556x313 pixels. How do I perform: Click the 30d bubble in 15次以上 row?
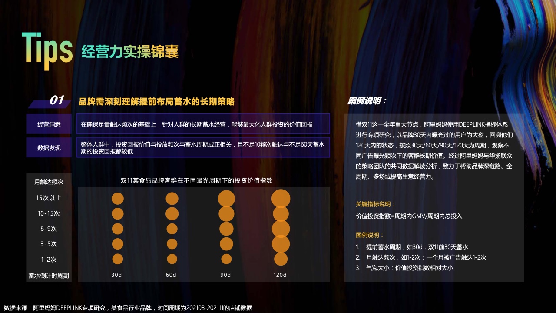(118, 199)
